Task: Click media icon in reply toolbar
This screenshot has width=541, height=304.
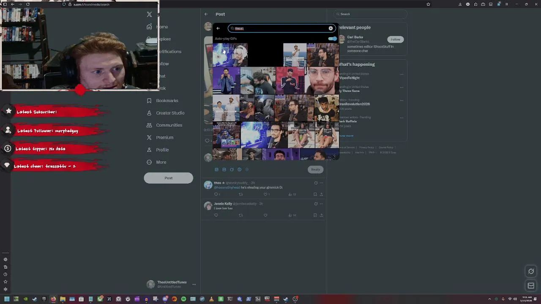Action: click(216, 169)
